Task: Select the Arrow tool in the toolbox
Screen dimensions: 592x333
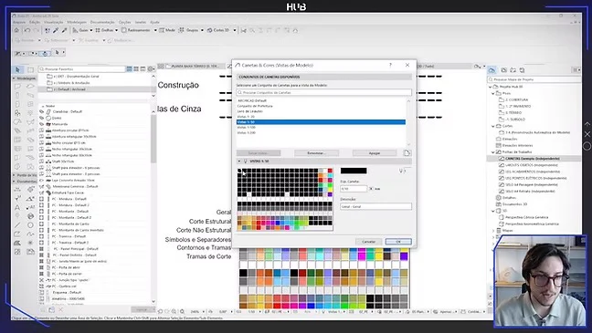Action: click(x=17, y=69)
